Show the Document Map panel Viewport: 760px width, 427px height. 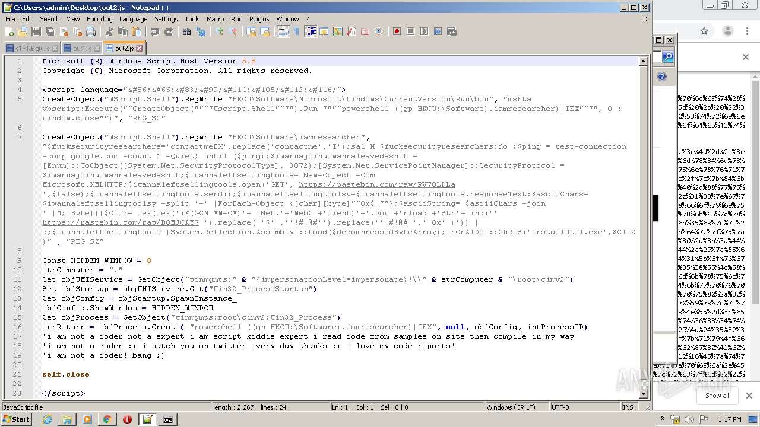pyautogui.click(x=338, y=31)
